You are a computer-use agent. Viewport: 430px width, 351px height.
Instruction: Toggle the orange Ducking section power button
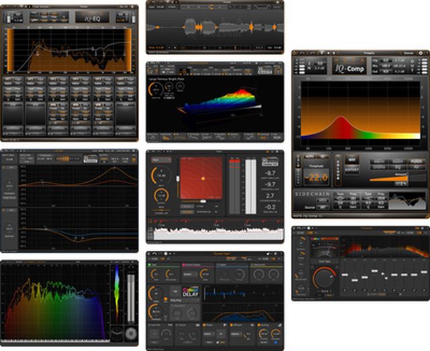[x=259, y=325]
